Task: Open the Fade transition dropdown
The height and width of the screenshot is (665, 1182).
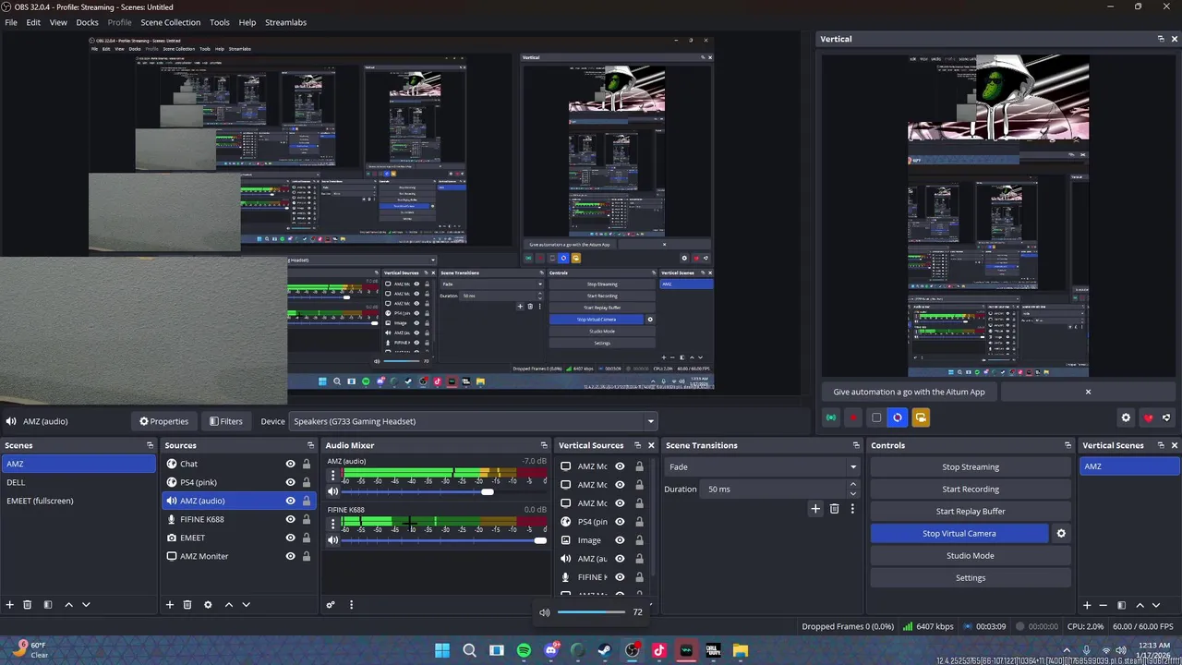Action: [x=762, y=466]
